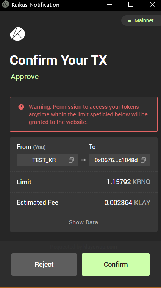Click the Approve transaction type label
Image resolution: width=161 pixels, height=288 pixels.
(25, 77)
